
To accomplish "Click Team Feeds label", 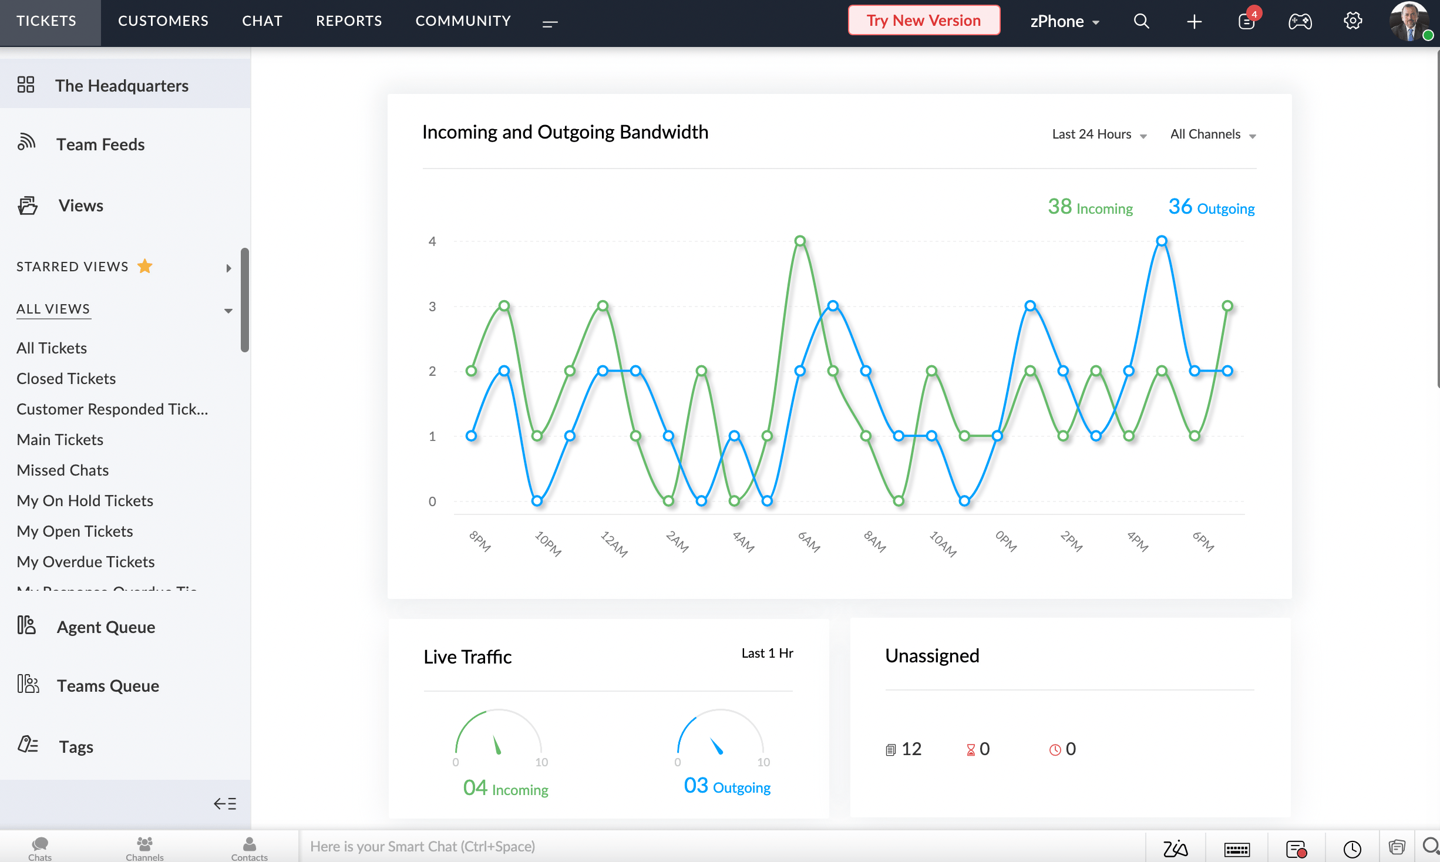I will 100,144.
